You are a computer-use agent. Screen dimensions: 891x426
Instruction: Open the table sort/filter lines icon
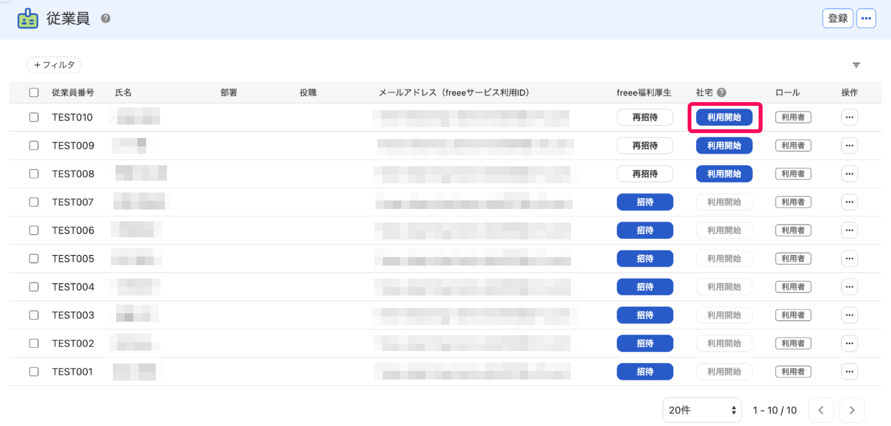coord(856,65)
